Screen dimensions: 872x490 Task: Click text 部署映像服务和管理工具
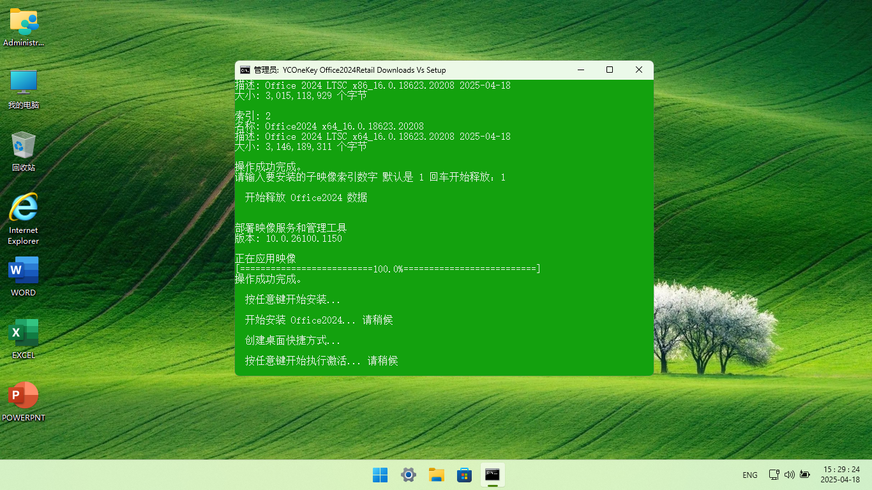point(291,228)
